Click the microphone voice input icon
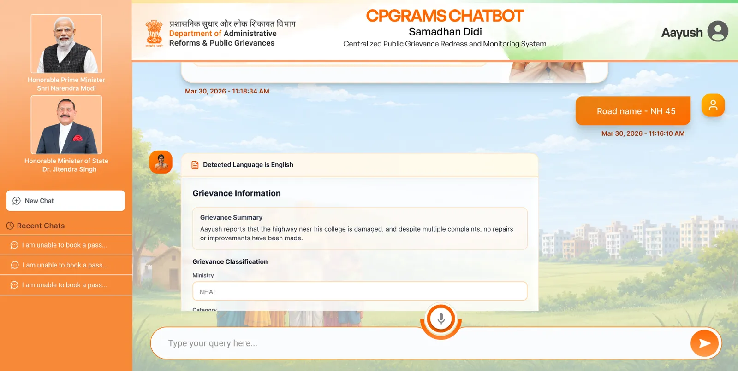Screen dimensions: 738x371 441,319
